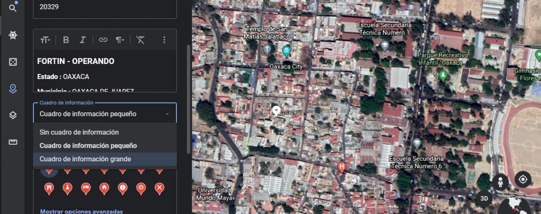Center on my location button
This screenshot has height=214, width=541.
tap(523, 180)
